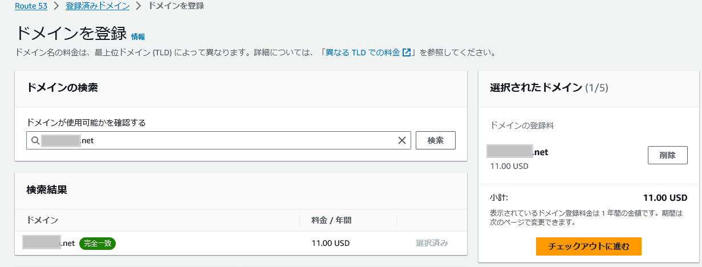Proceed with チェックアウトに進む button
This screenshot has width=702, height=267.
click(x=589, y=246)
